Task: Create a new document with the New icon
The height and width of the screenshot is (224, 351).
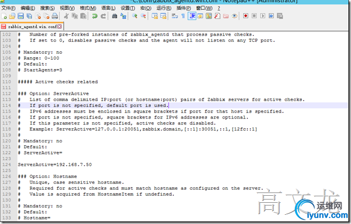Action: pos(4,16)
